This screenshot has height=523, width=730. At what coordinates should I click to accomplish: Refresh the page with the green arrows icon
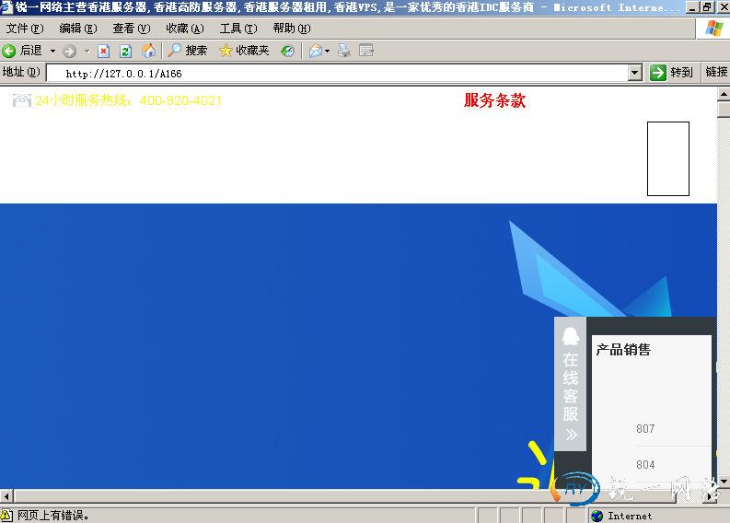125,51
